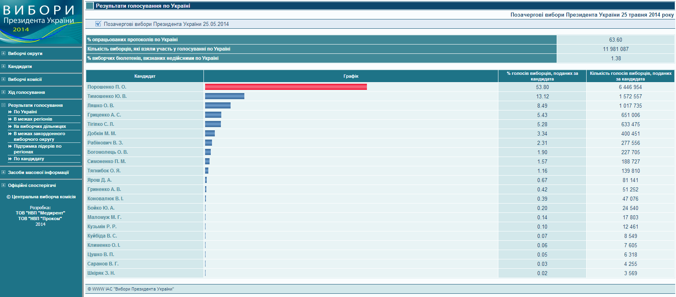The width and height of the screenshot is (676, 297).
Task: Click arrow icon beside По кандидату
Action: (x=10, y=159)
